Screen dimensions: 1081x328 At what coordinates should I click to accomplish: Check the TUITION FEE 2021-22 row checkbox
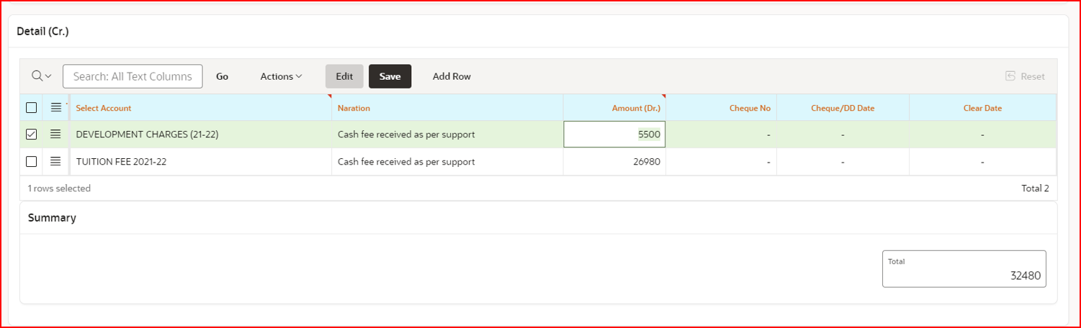click(x=31, y=162)
